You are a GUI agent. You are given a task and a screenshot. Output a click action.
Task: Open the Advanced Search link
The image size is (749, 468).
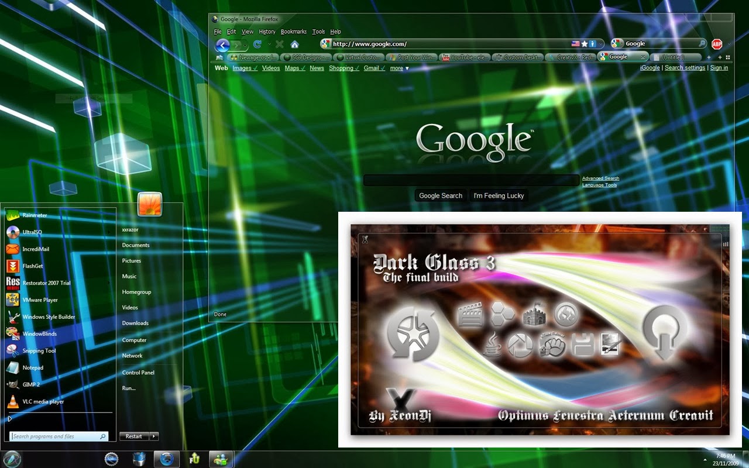(600, 178)
